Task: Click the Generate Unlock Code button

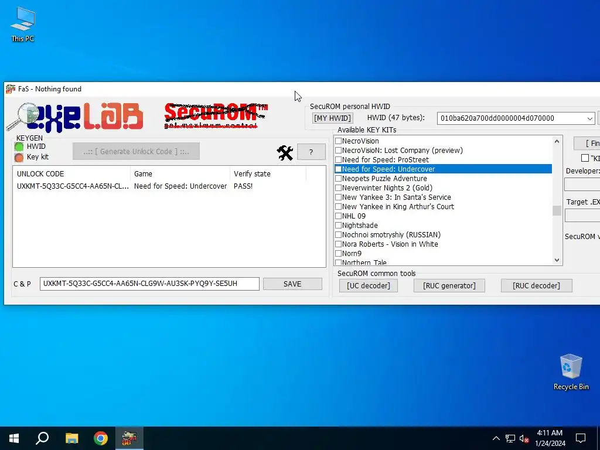Action: [x=136, y=152]
